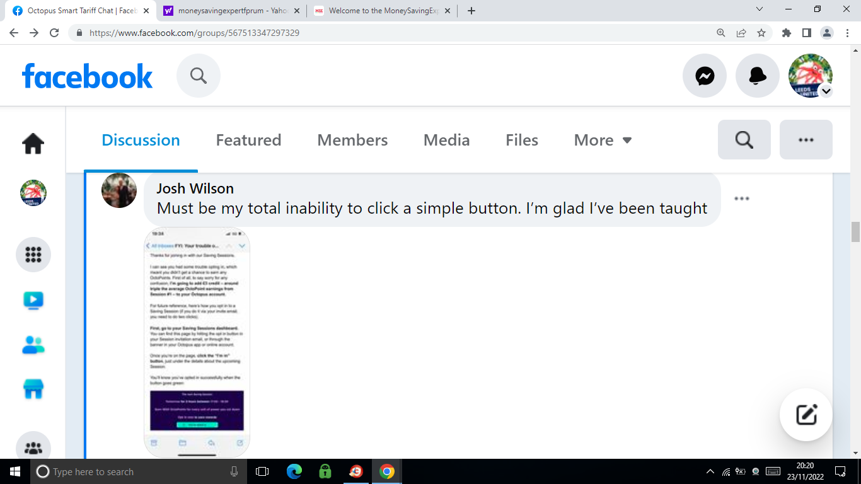Open the three-dot menu beside Josh Wilson's comment

(742, 199)
